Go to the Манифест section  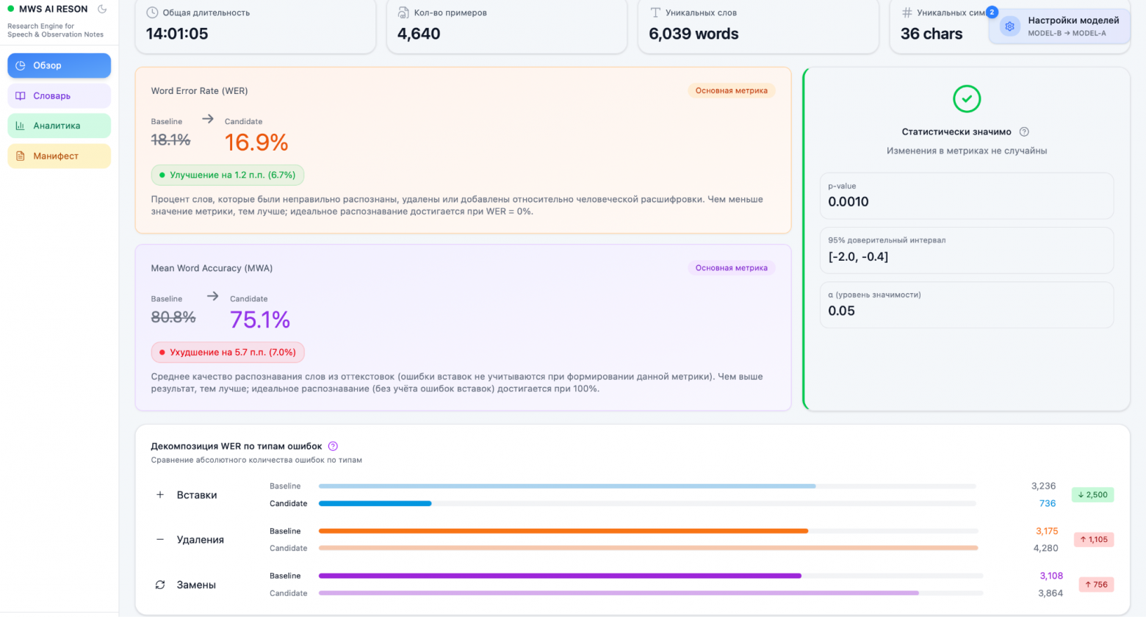[60, 156]
